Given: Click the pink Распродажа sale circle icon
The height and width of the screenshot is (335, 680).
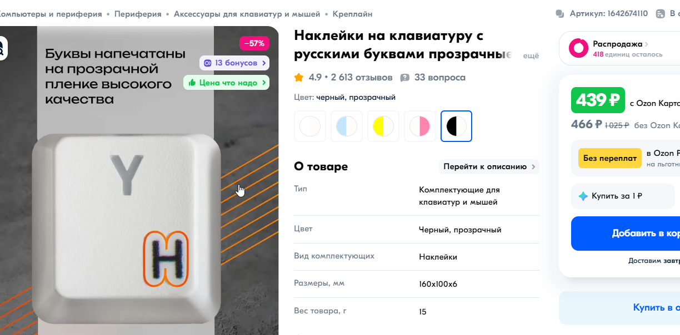Looking at the screenshot, I should 578,48.
